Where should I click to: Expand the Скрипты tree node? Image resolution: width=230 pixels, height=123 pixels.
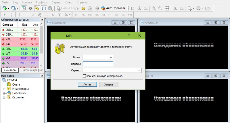pyautogui.click(x=4, y=98)
